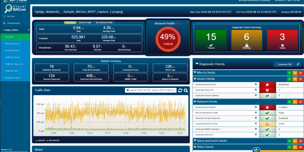Click info icon for Duplicate Source Address
Viewport: 304px width, 152px height.
(256, 96)
